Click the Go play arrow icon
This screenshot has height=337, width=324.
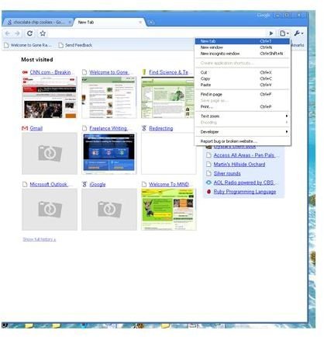271,33
